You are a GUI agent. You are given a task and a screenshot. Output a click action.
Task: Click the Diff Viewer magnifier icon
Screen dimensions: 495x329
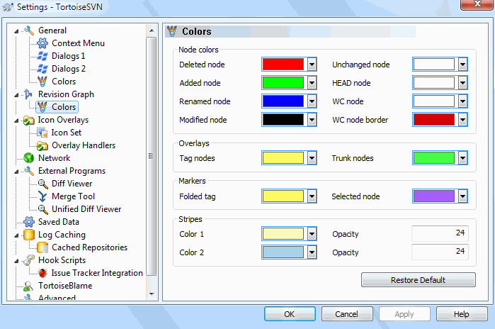click(x=42, y=184)
